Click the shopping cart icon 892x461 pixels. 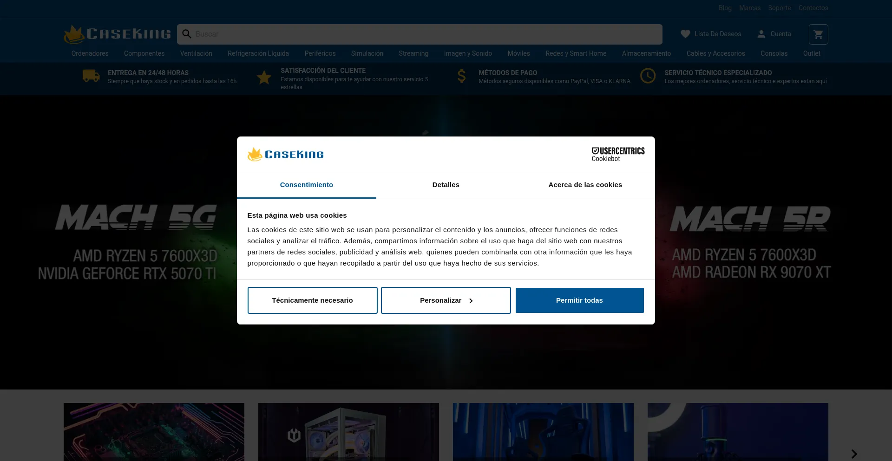(818, 34)
